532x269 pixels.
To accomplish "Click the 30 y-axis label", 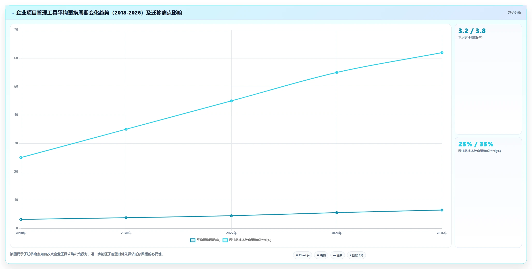I will (x=16, y=143).
